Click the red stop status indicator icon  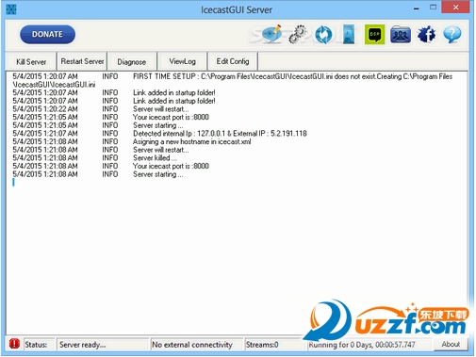click(14, 344)
